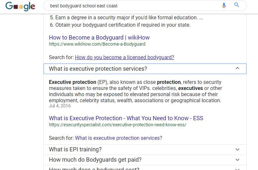Image resolution: width=258 pixels, height=170 pixels.
Task: Open 'What is Executive Protection - What You Need to Know - ESS'
Action: coord(126,118)
